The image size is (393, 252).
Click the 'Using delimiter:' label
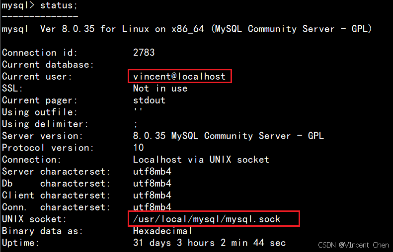point(45,124)
